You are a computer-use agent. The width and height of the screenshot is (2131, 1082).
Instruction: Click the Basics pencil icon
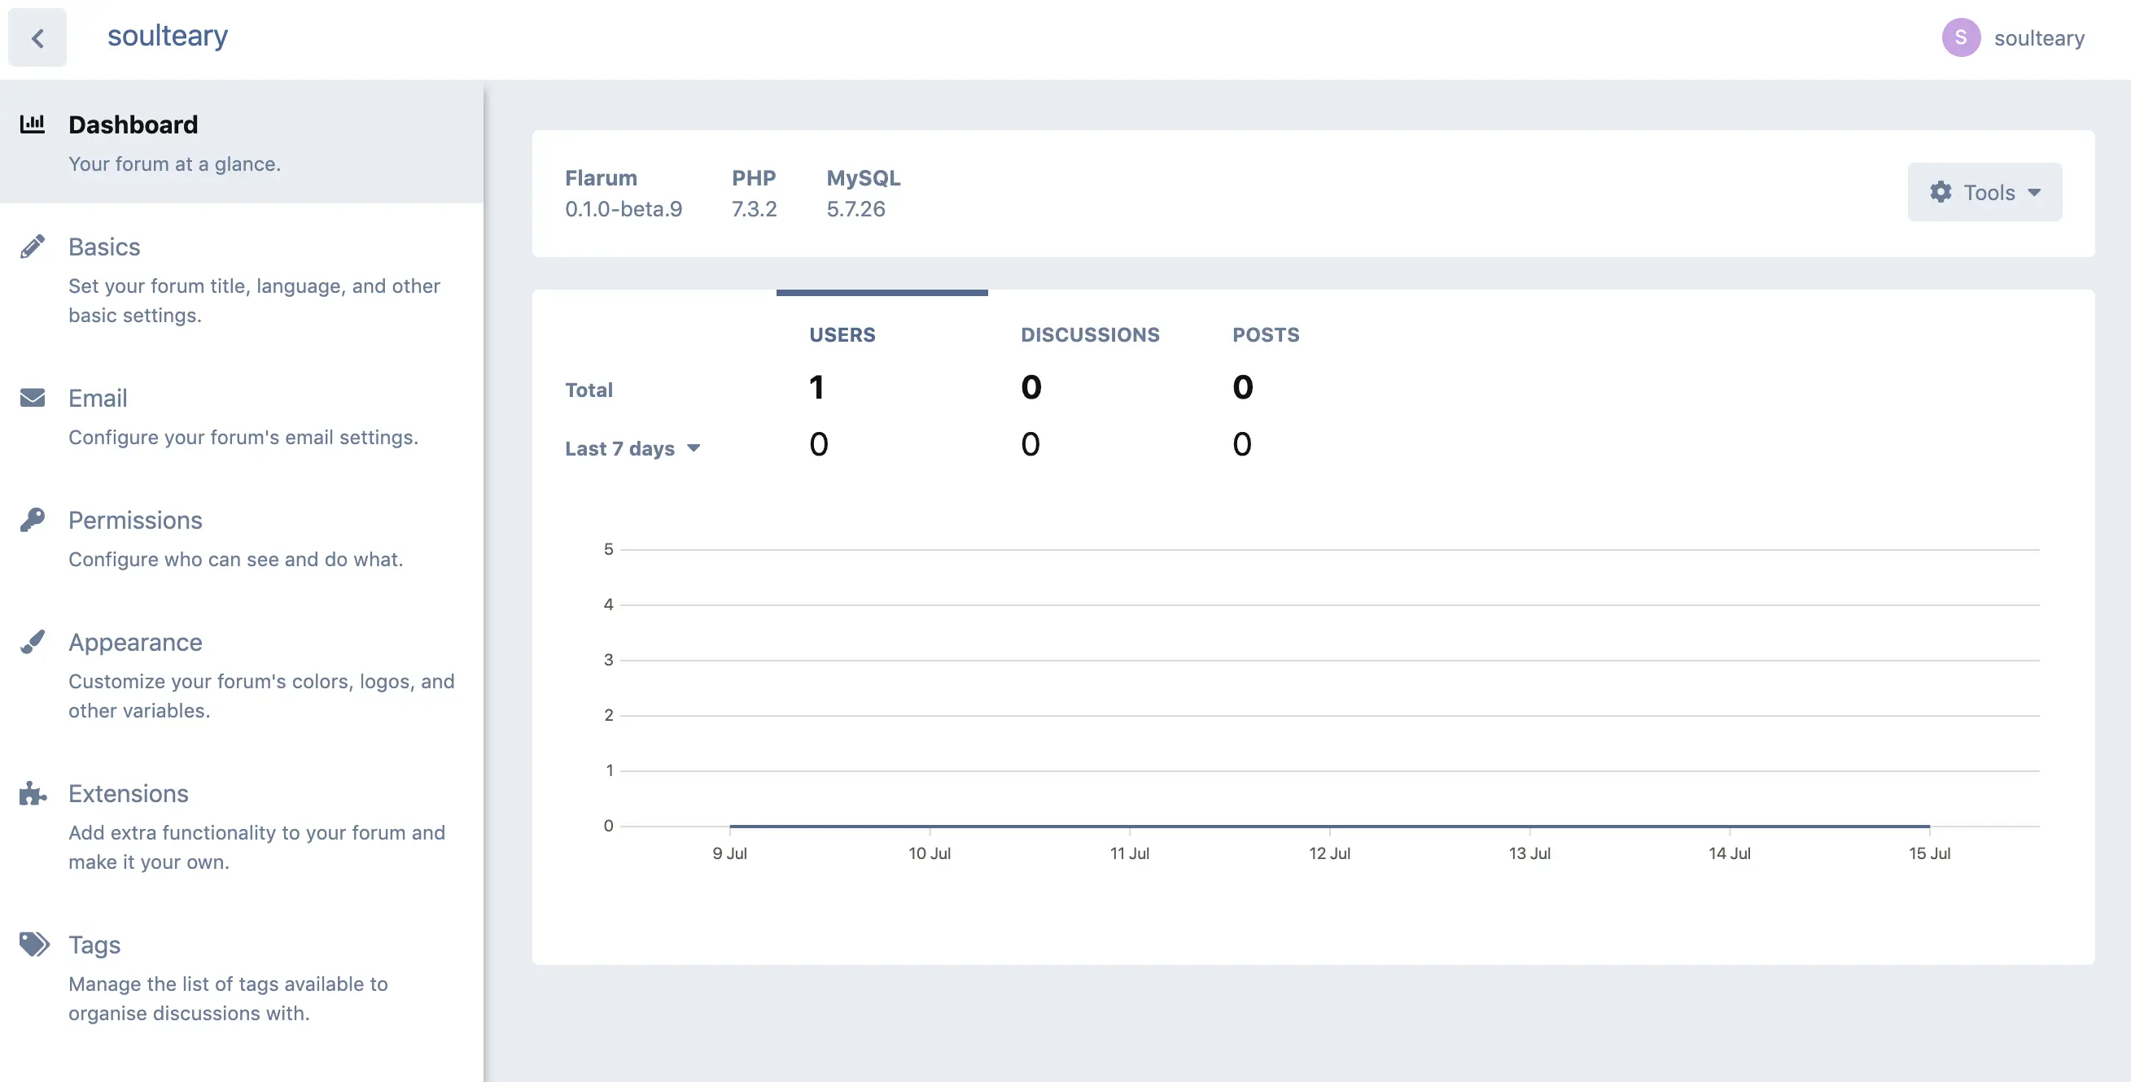pos(33,247)
